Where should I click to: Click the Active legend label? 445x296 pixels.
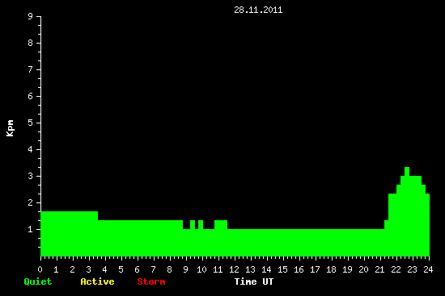click(x=97, y=281)
